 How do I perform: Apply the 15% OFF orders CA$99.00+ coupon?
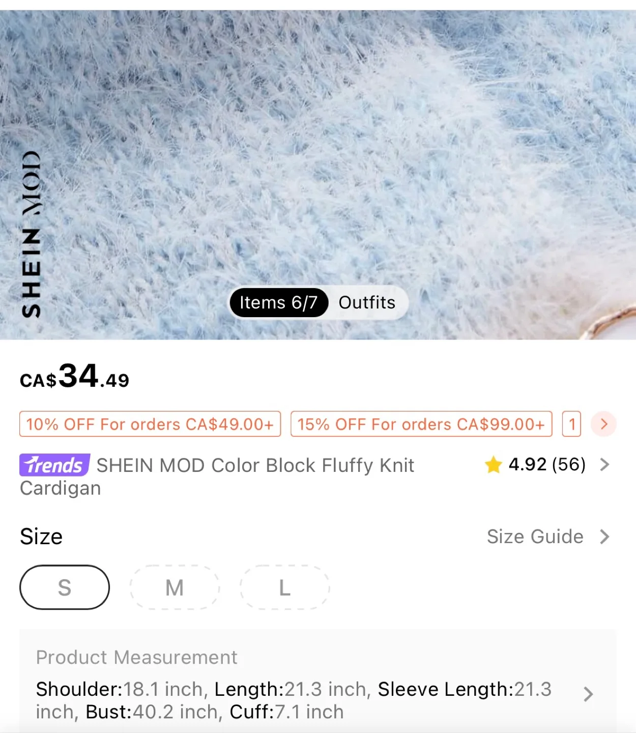tap(421, 424)
